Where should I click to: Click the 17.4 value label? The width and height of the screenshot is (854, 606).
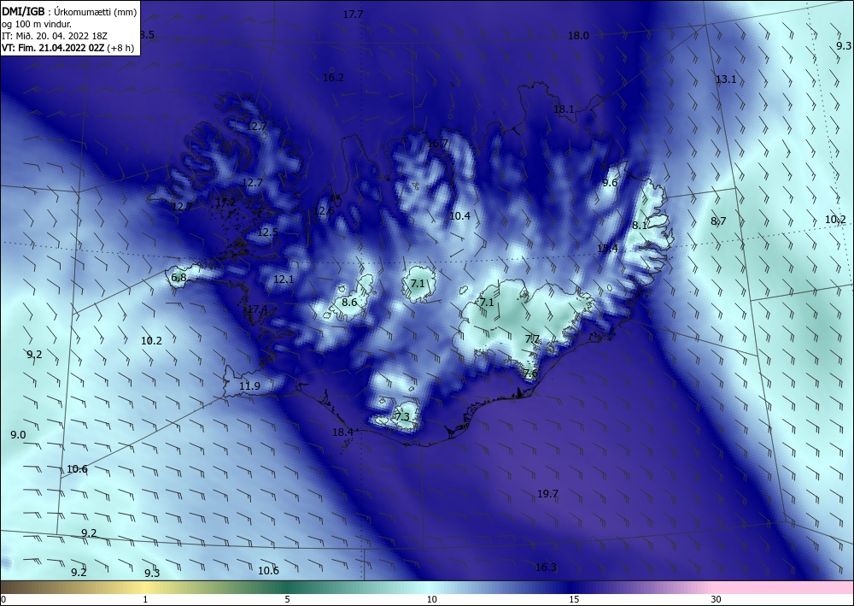pyautogui.click(x=257, y=309)
